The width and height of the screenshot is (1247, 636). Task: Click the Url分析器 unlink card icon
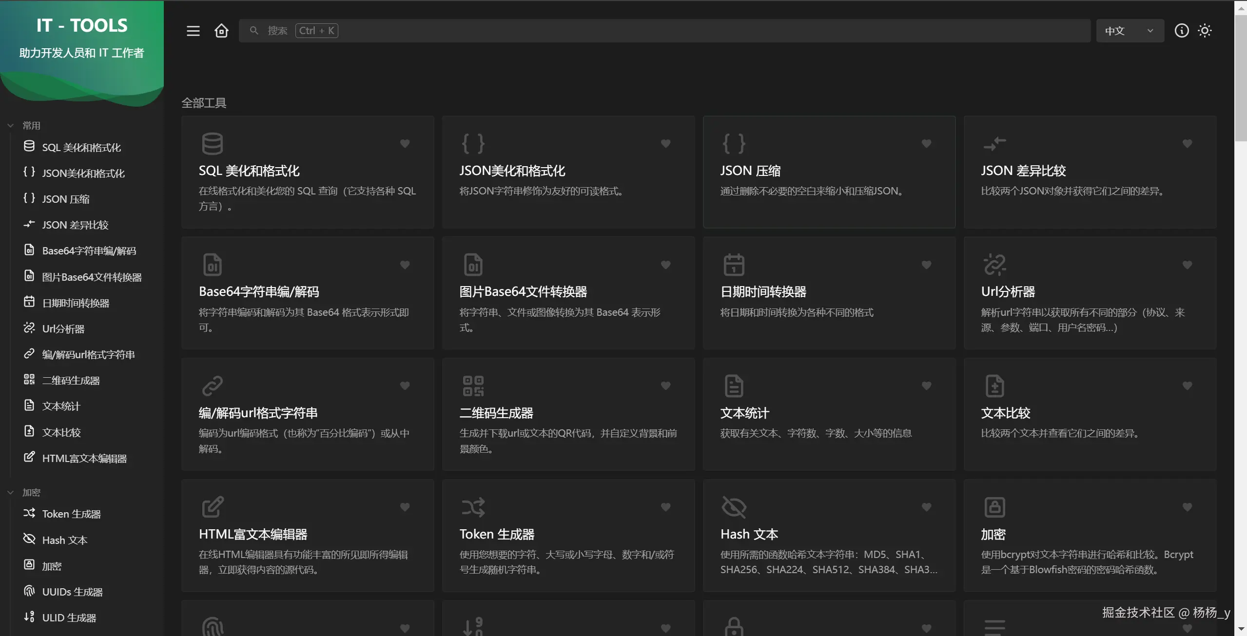(994, 265)
